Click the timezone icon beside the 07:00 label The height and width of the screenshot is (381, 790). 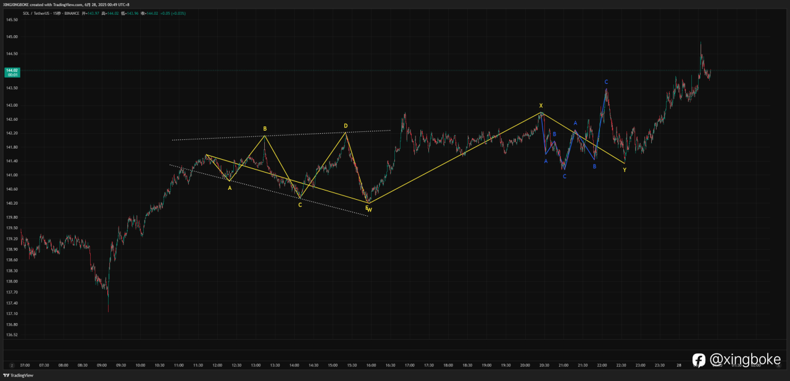click(x=11, y=365)
